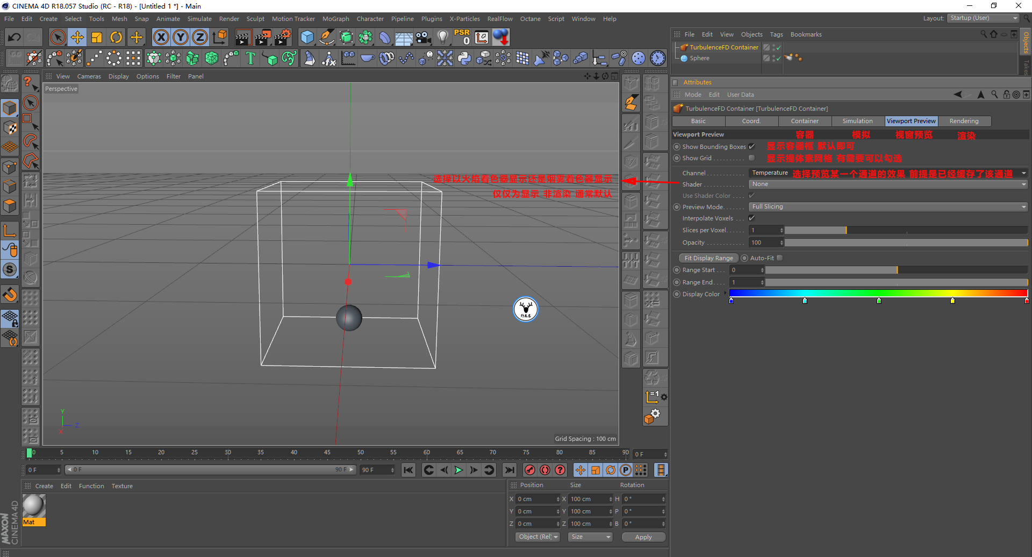Enable the Show Grid checkbox
The width and height of the screenshot is (1032, 557).
click(x=751, y=158)
